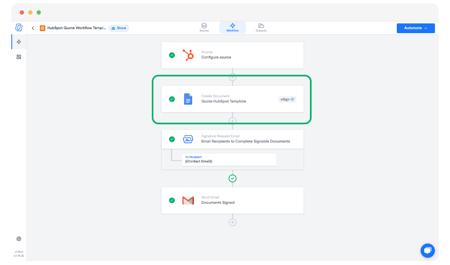Viewport: 450px width, 265px height.
Task: Open the Automate dropdown menu
Action: (x=415, y=28)
